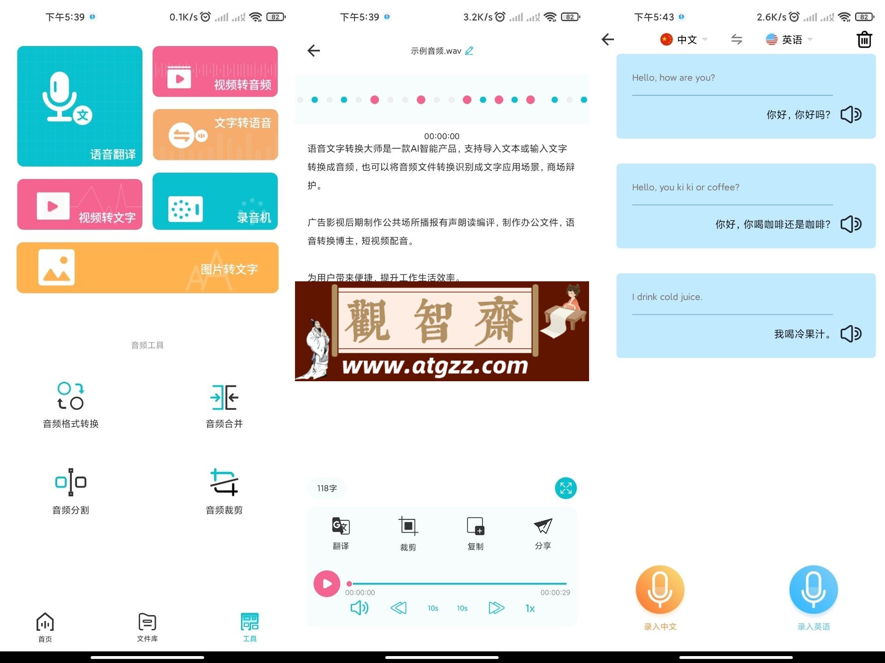Viewport: 885px width, 663px height.
Task: Switch to the 首页 home tab
Action: tap(45, 628)
